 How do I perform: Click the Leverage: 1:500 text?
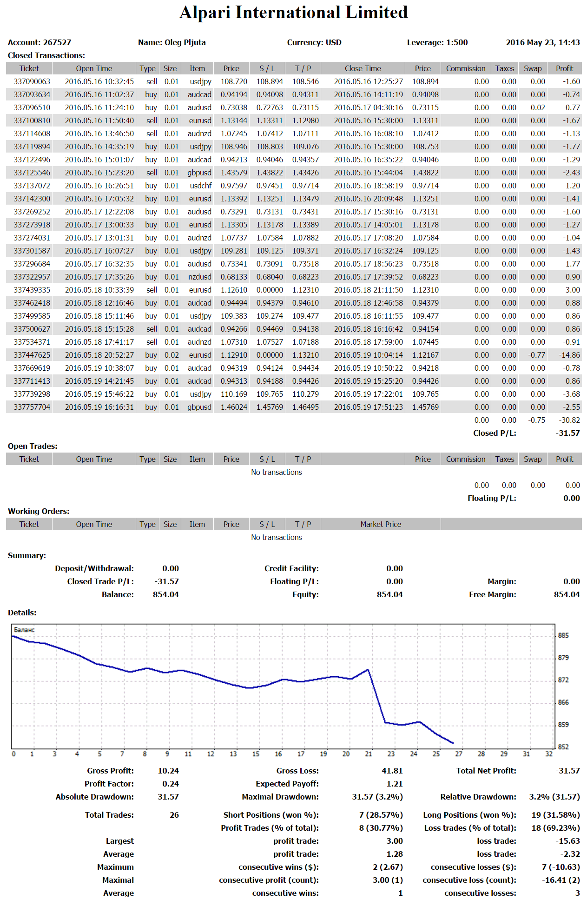click(x=437, y=42)
